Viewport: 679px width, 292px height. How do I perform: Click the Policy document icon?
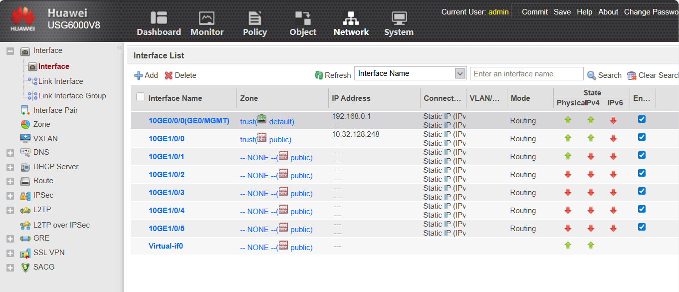(x=255, y=18)
